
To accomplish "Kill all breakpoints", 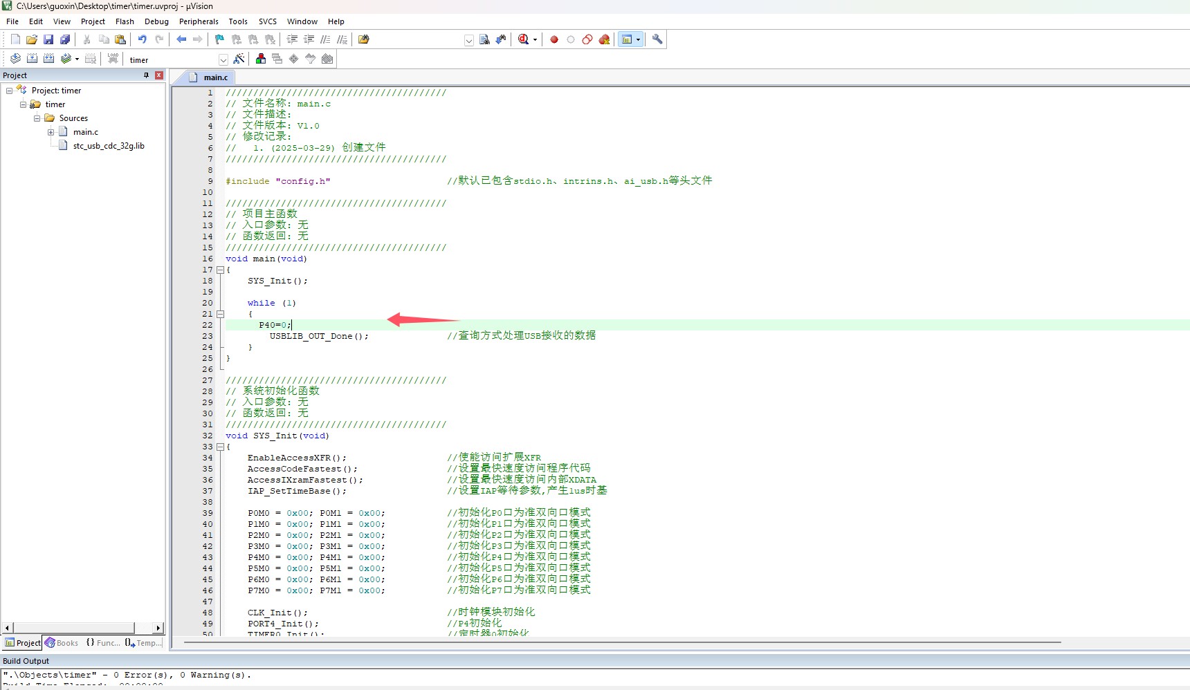I will click(604, 39).
